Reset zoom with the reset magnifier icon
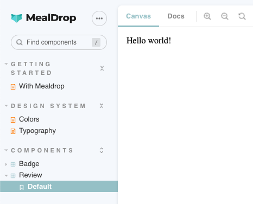Image resolution: width=253 pixels, height=204 pixels. pyautogui.click(x=242, y=16)
